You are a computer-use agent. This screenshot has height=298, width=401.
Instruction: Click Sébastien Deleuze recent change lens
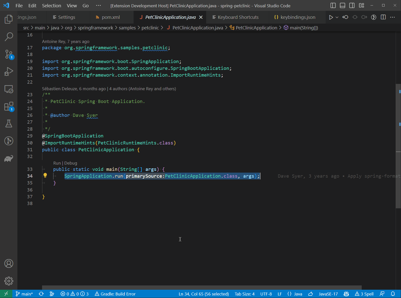tap(74, 89)
